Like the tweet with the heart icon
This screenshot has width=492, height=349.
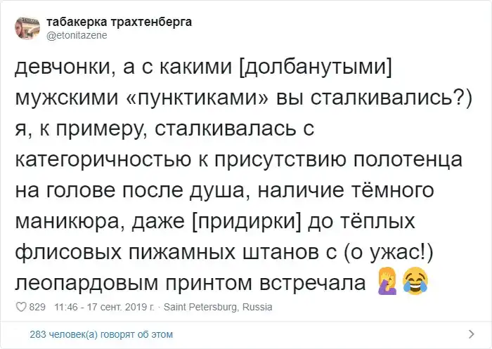(x=20, y=307)
